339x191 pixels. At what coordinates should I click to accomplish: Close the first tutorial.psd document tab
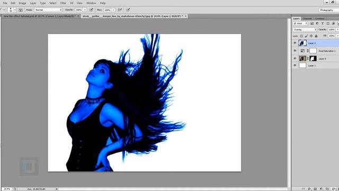(78, 16)
